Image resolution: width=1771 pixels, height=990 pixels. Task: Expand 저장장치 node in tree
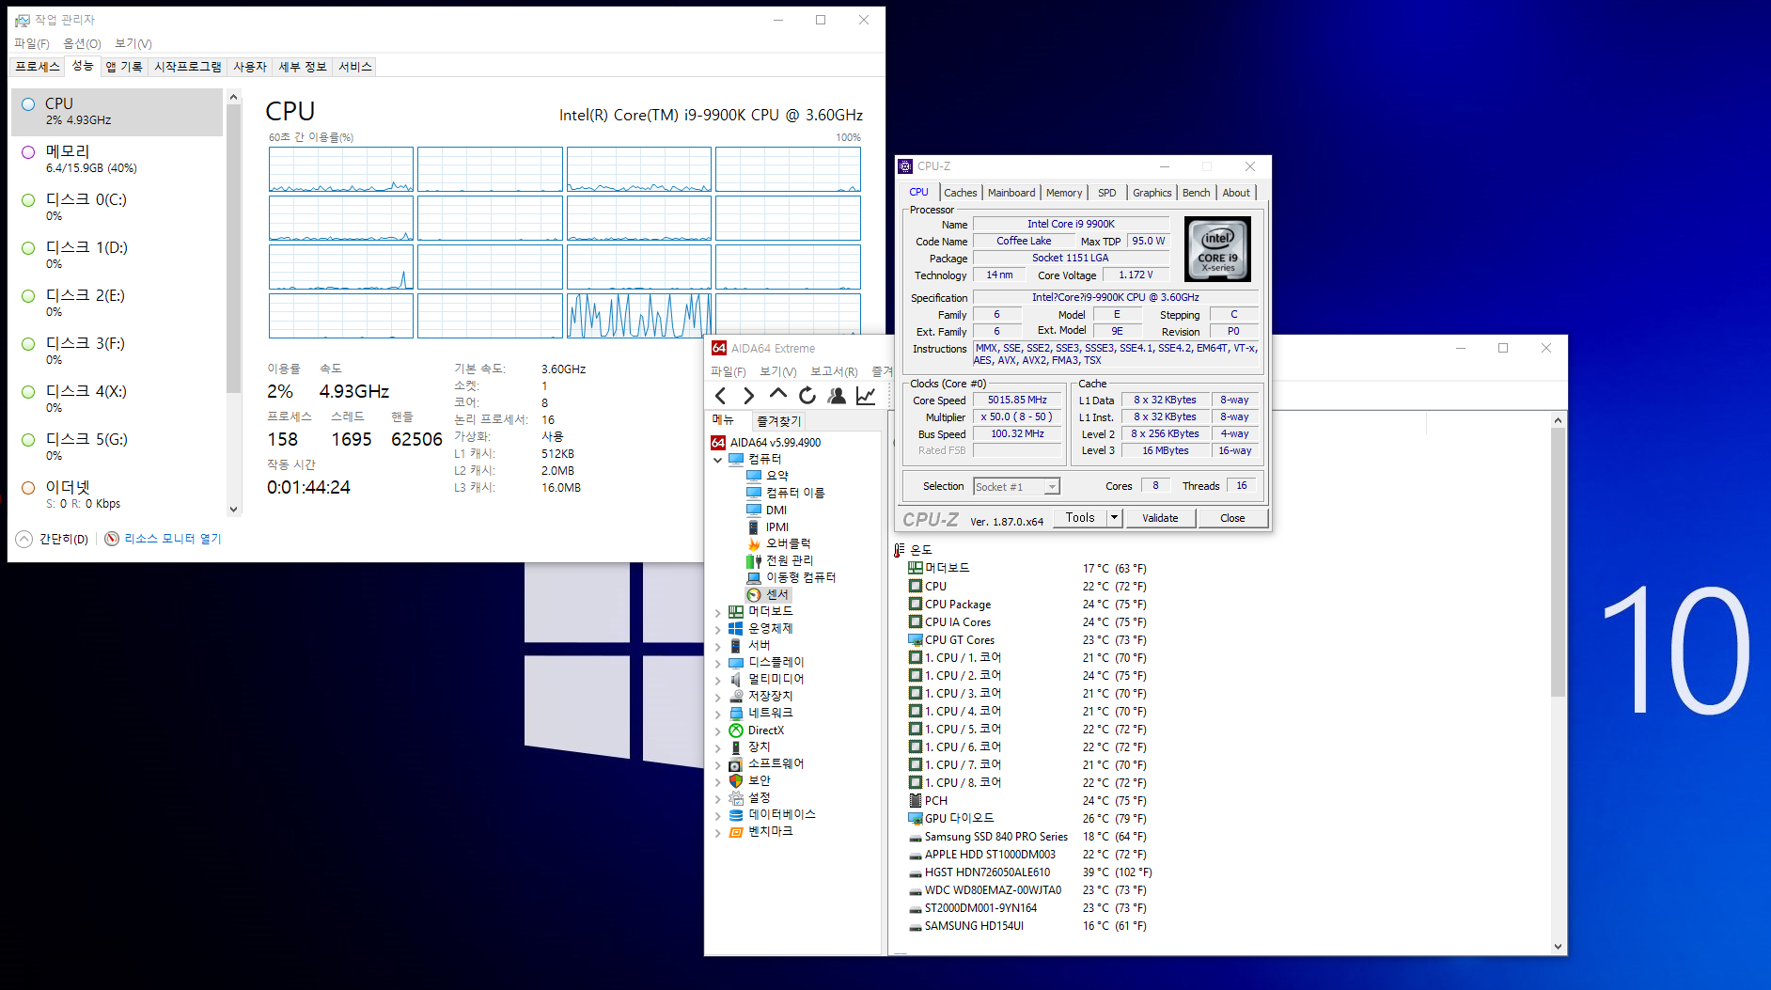pyautogui.click(x=718, y=697)
